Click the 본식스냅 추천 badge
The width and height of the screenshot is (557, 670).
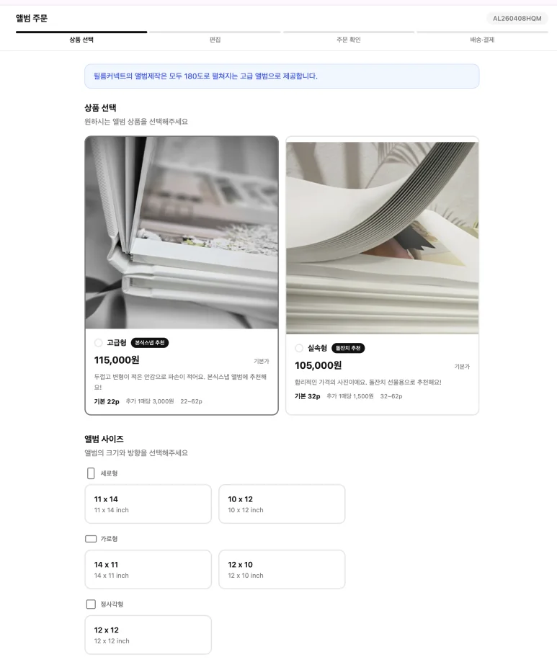coord(150,343)
